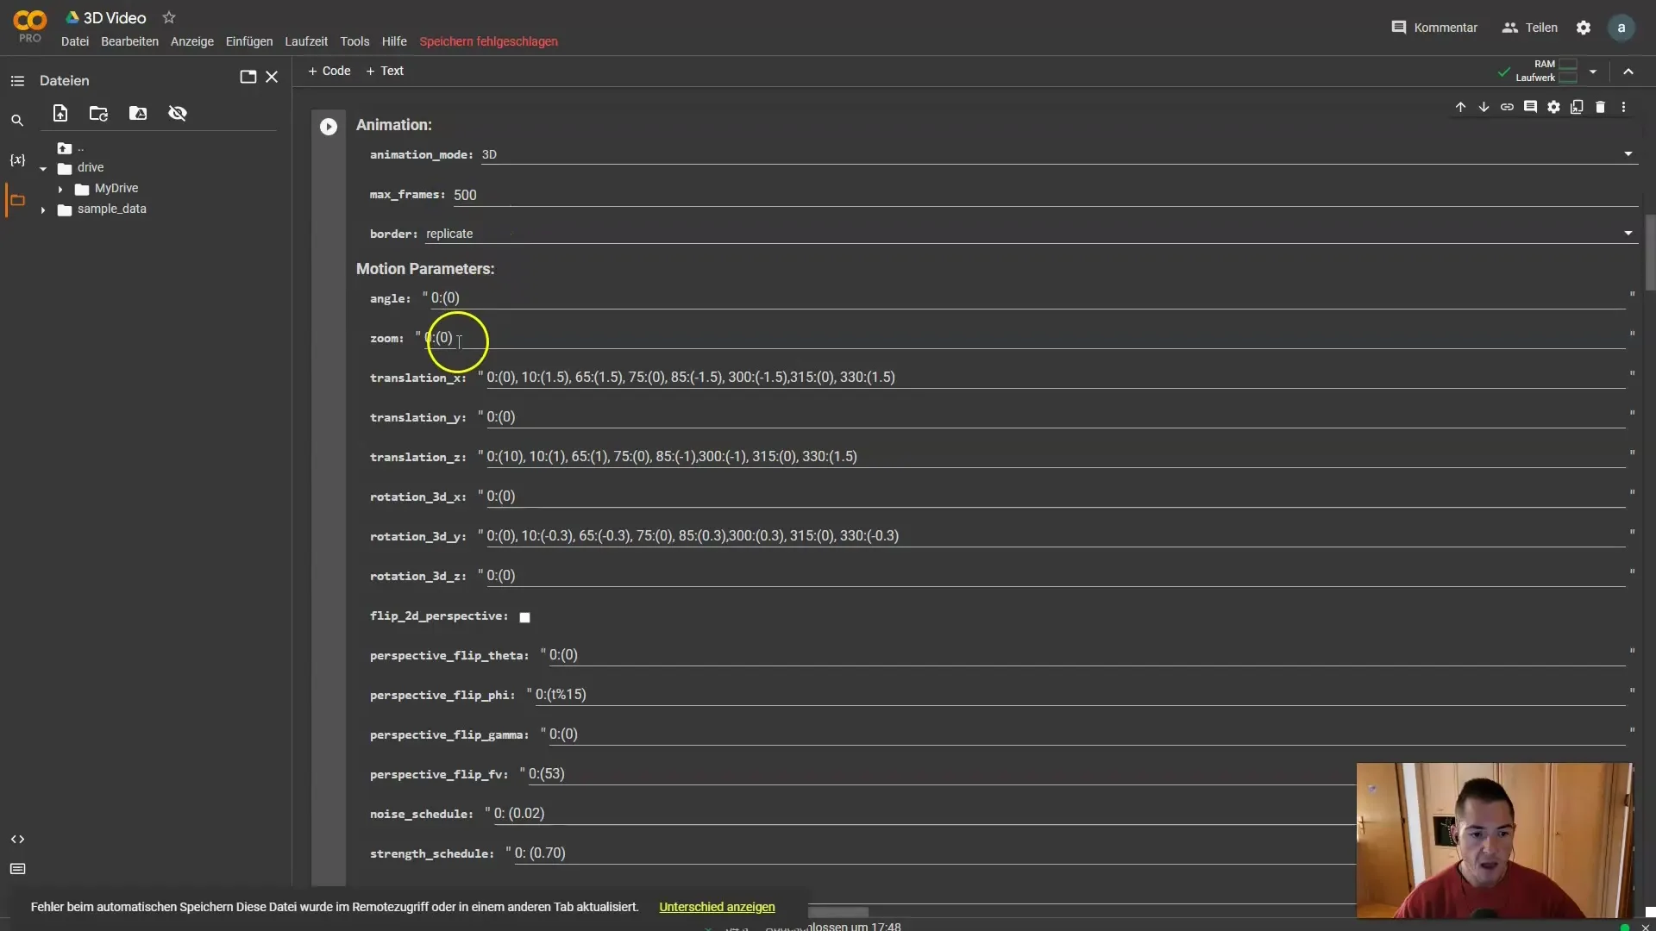
Task: Collapse the header with chevron up
Action: 1628,72
